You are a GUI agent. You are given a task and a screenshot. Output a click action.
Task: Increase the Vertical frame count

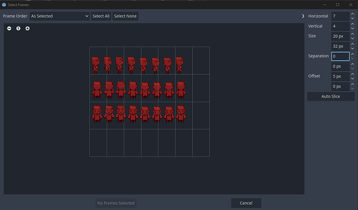click(x=352, y=24)
